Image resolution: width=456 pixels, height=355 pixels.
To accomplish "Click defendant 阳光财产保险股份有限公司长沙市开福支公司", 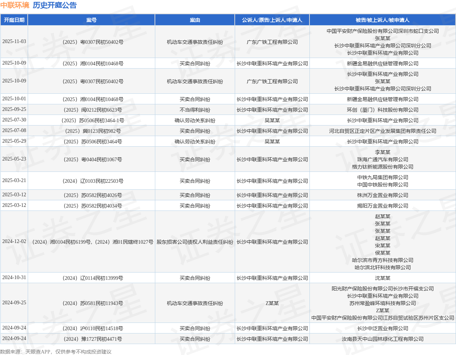I will (x=383, y=289).
